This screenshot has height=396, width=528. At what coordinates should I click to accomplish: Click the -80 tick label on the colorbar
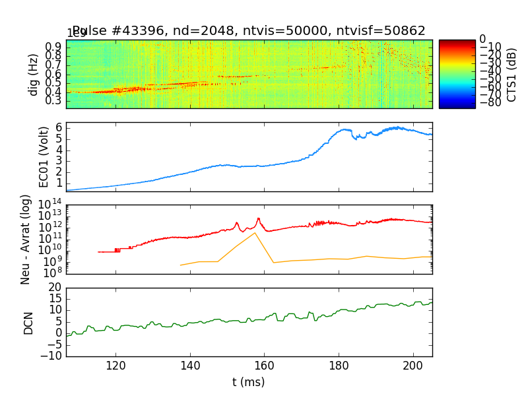coord(489,102)
